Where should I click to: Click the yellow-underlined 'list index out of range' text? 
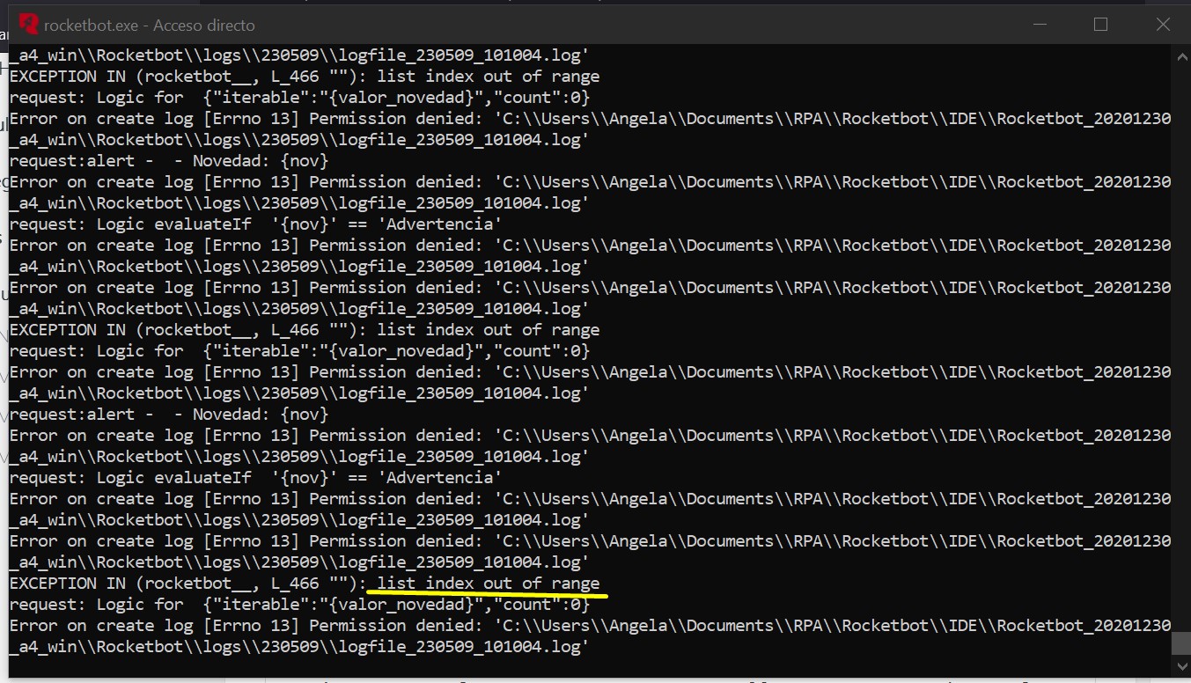(x=488, y=584)
